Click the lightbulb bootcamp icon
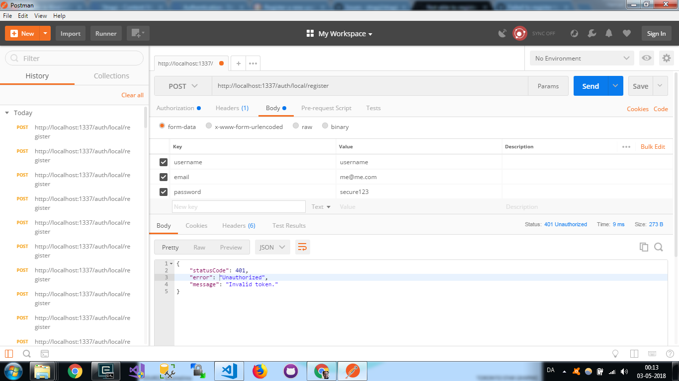This screenshot has height=381, width=679. click(615, 354)
